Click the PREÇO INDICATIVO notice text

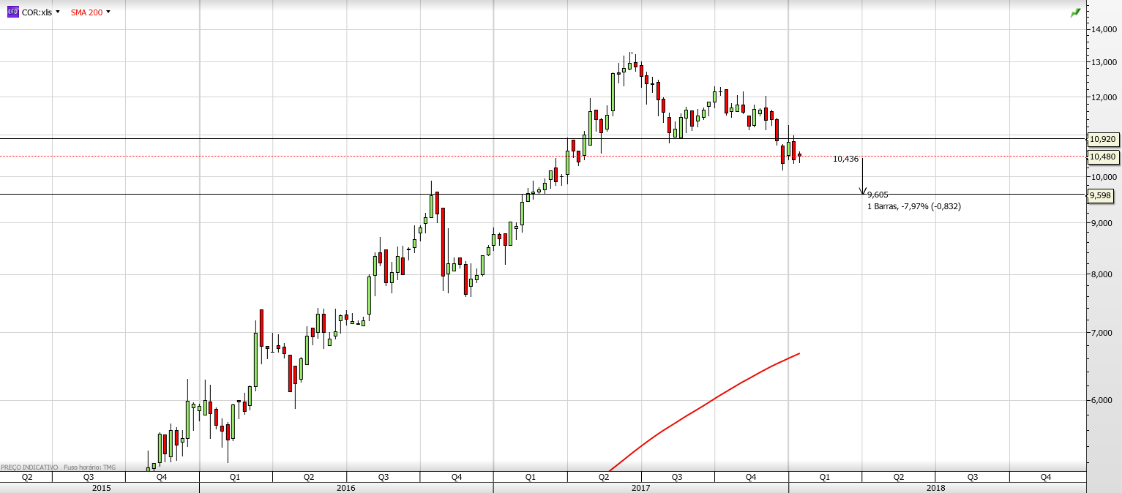point(29,467)
